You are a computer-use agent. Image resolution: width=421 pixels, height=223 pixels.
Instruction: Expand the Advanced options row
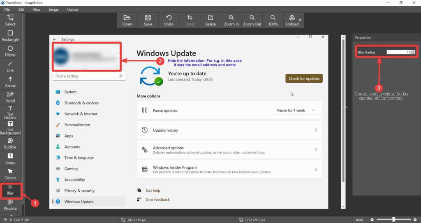click(x=229, y=150)
